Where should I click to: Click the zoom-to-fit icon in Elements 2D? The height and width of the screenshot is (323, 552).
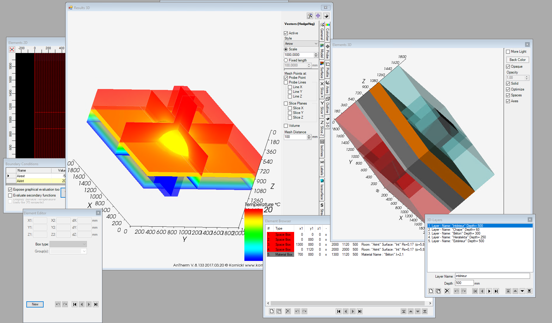[12, 49]
